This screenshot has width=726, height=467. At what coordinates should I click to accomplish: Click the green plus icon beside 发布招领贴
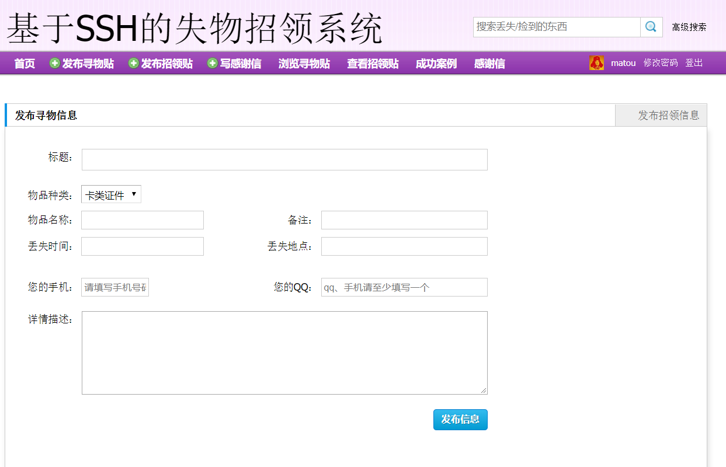pos(133,63)
